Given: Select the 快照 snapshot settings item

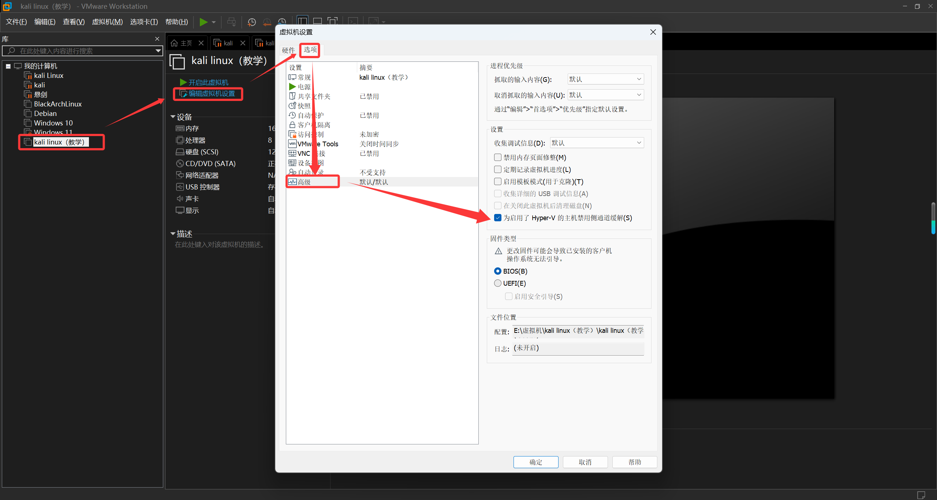Looking at the screenshot, I should click(x=304, y=106).
